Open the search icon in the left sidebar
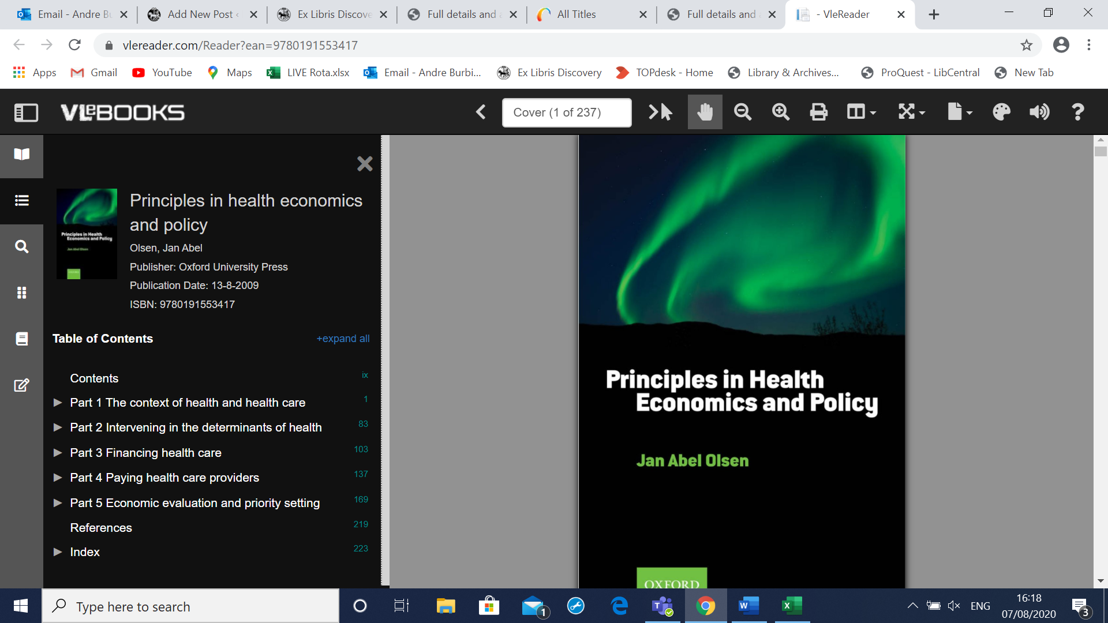The height and width of the screenshot is (623, 1108). point(21,247)
